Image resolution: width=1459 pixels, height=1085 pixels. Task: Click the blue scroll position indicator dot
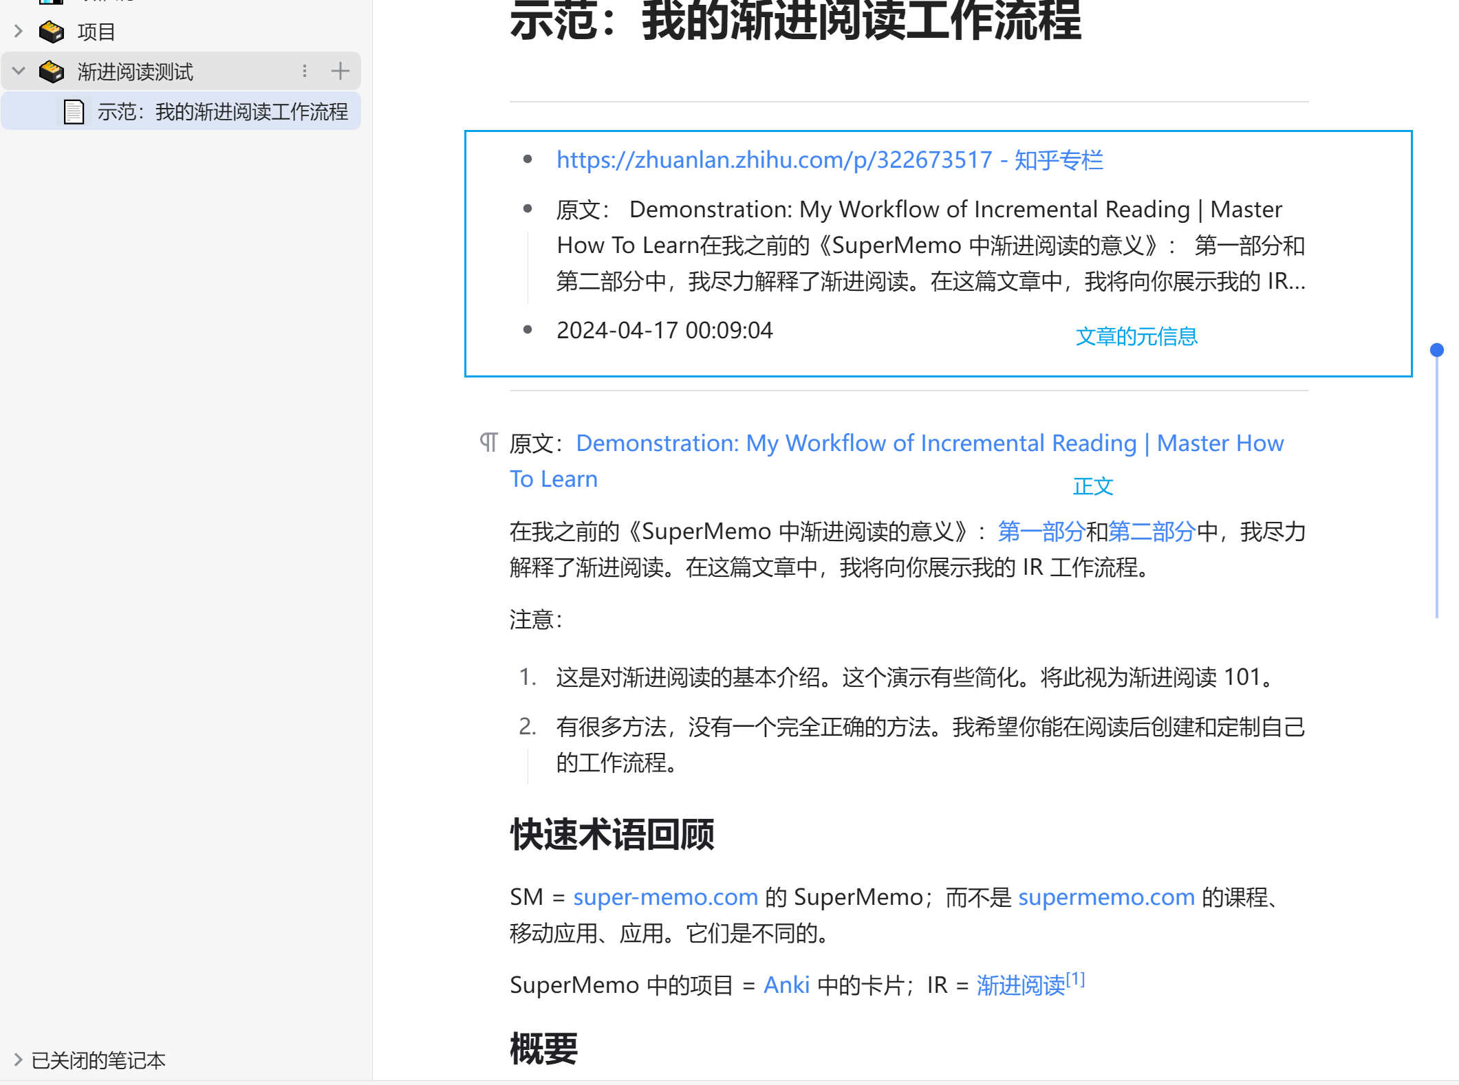(1436, 350)
